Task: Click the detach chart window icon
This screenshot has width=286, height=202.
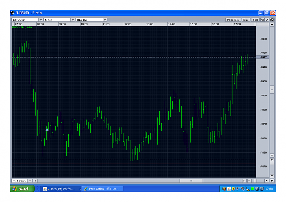Action: click(272, 20)
